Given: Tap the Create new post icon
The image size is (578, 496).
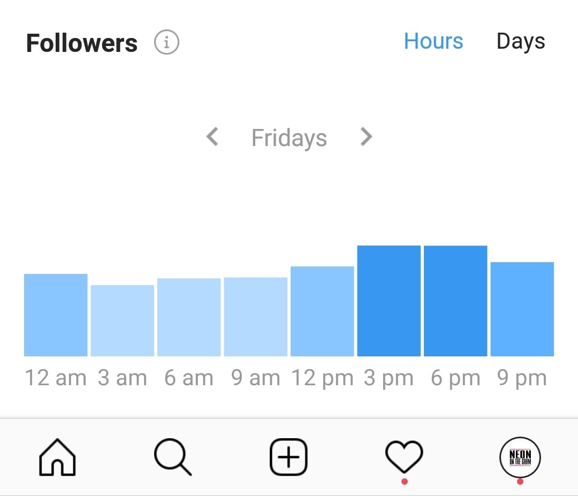Looking at the screenshot, I should click(288, 456).
